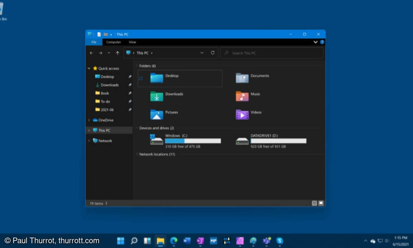Collapse the Quick access tree node
Image resolution: width=413 pixels, height=248 pixels.
click(89, 69)
